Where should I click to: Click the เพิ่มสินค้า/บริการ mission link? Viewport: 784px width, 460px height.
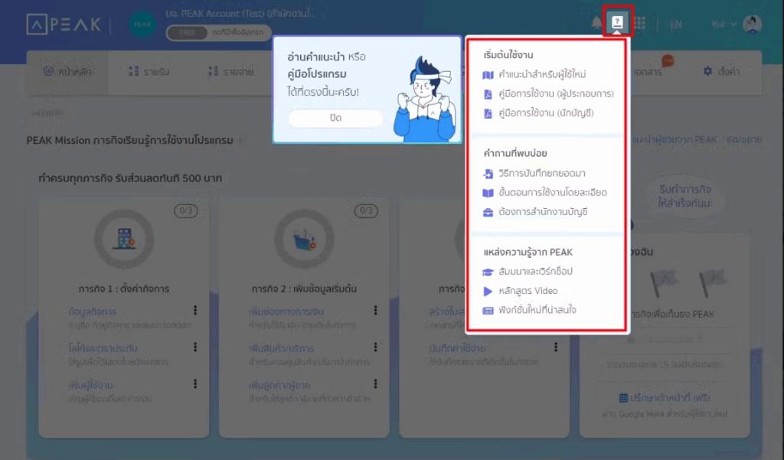tap(281, 348)
